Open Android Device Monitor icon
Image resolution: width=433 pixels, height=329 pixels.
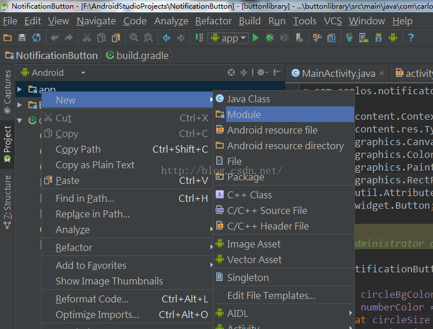(392, 38)
